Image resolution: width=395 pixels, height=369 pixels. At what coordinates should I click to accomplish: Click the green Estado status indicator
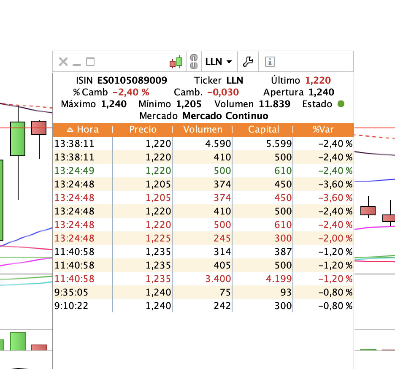(341, 104)
